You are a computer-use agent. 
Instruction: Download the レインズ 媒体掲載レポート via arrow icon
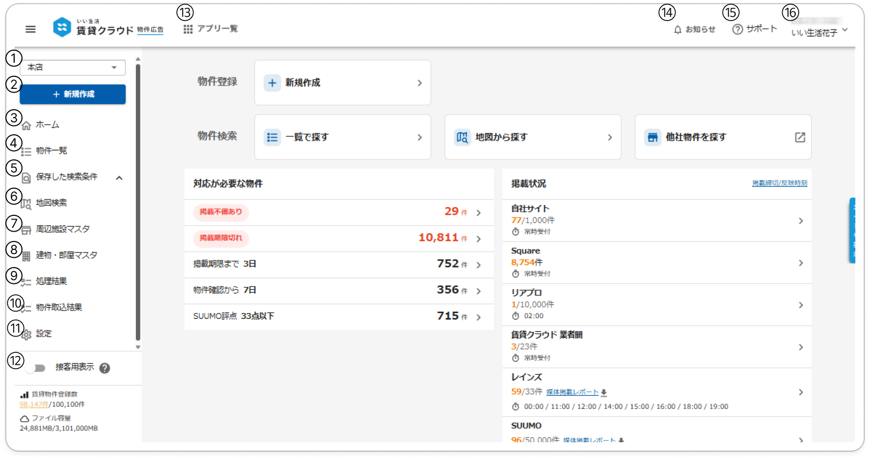pyautogui.click(x=604, y=393)
